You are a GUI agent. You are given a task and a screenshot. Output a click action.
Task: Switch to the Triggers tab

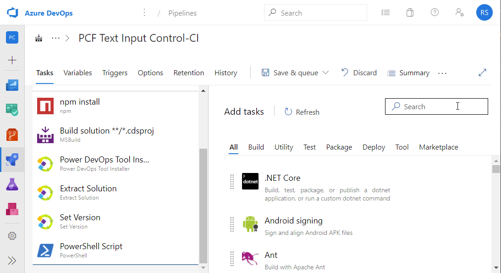click(115, 73)
